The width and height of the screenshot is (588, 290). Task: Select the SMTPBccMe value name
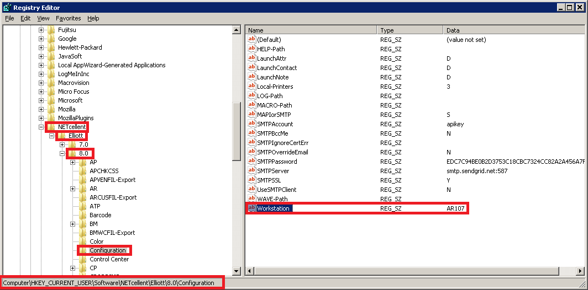272,133
